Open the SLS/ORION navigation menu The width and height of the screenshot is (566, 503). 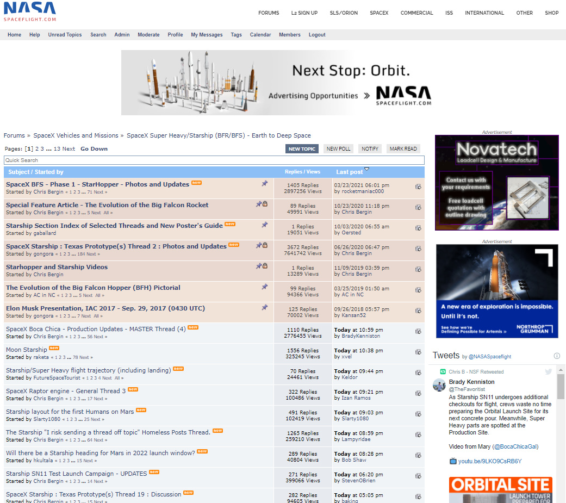click(344, 13)
